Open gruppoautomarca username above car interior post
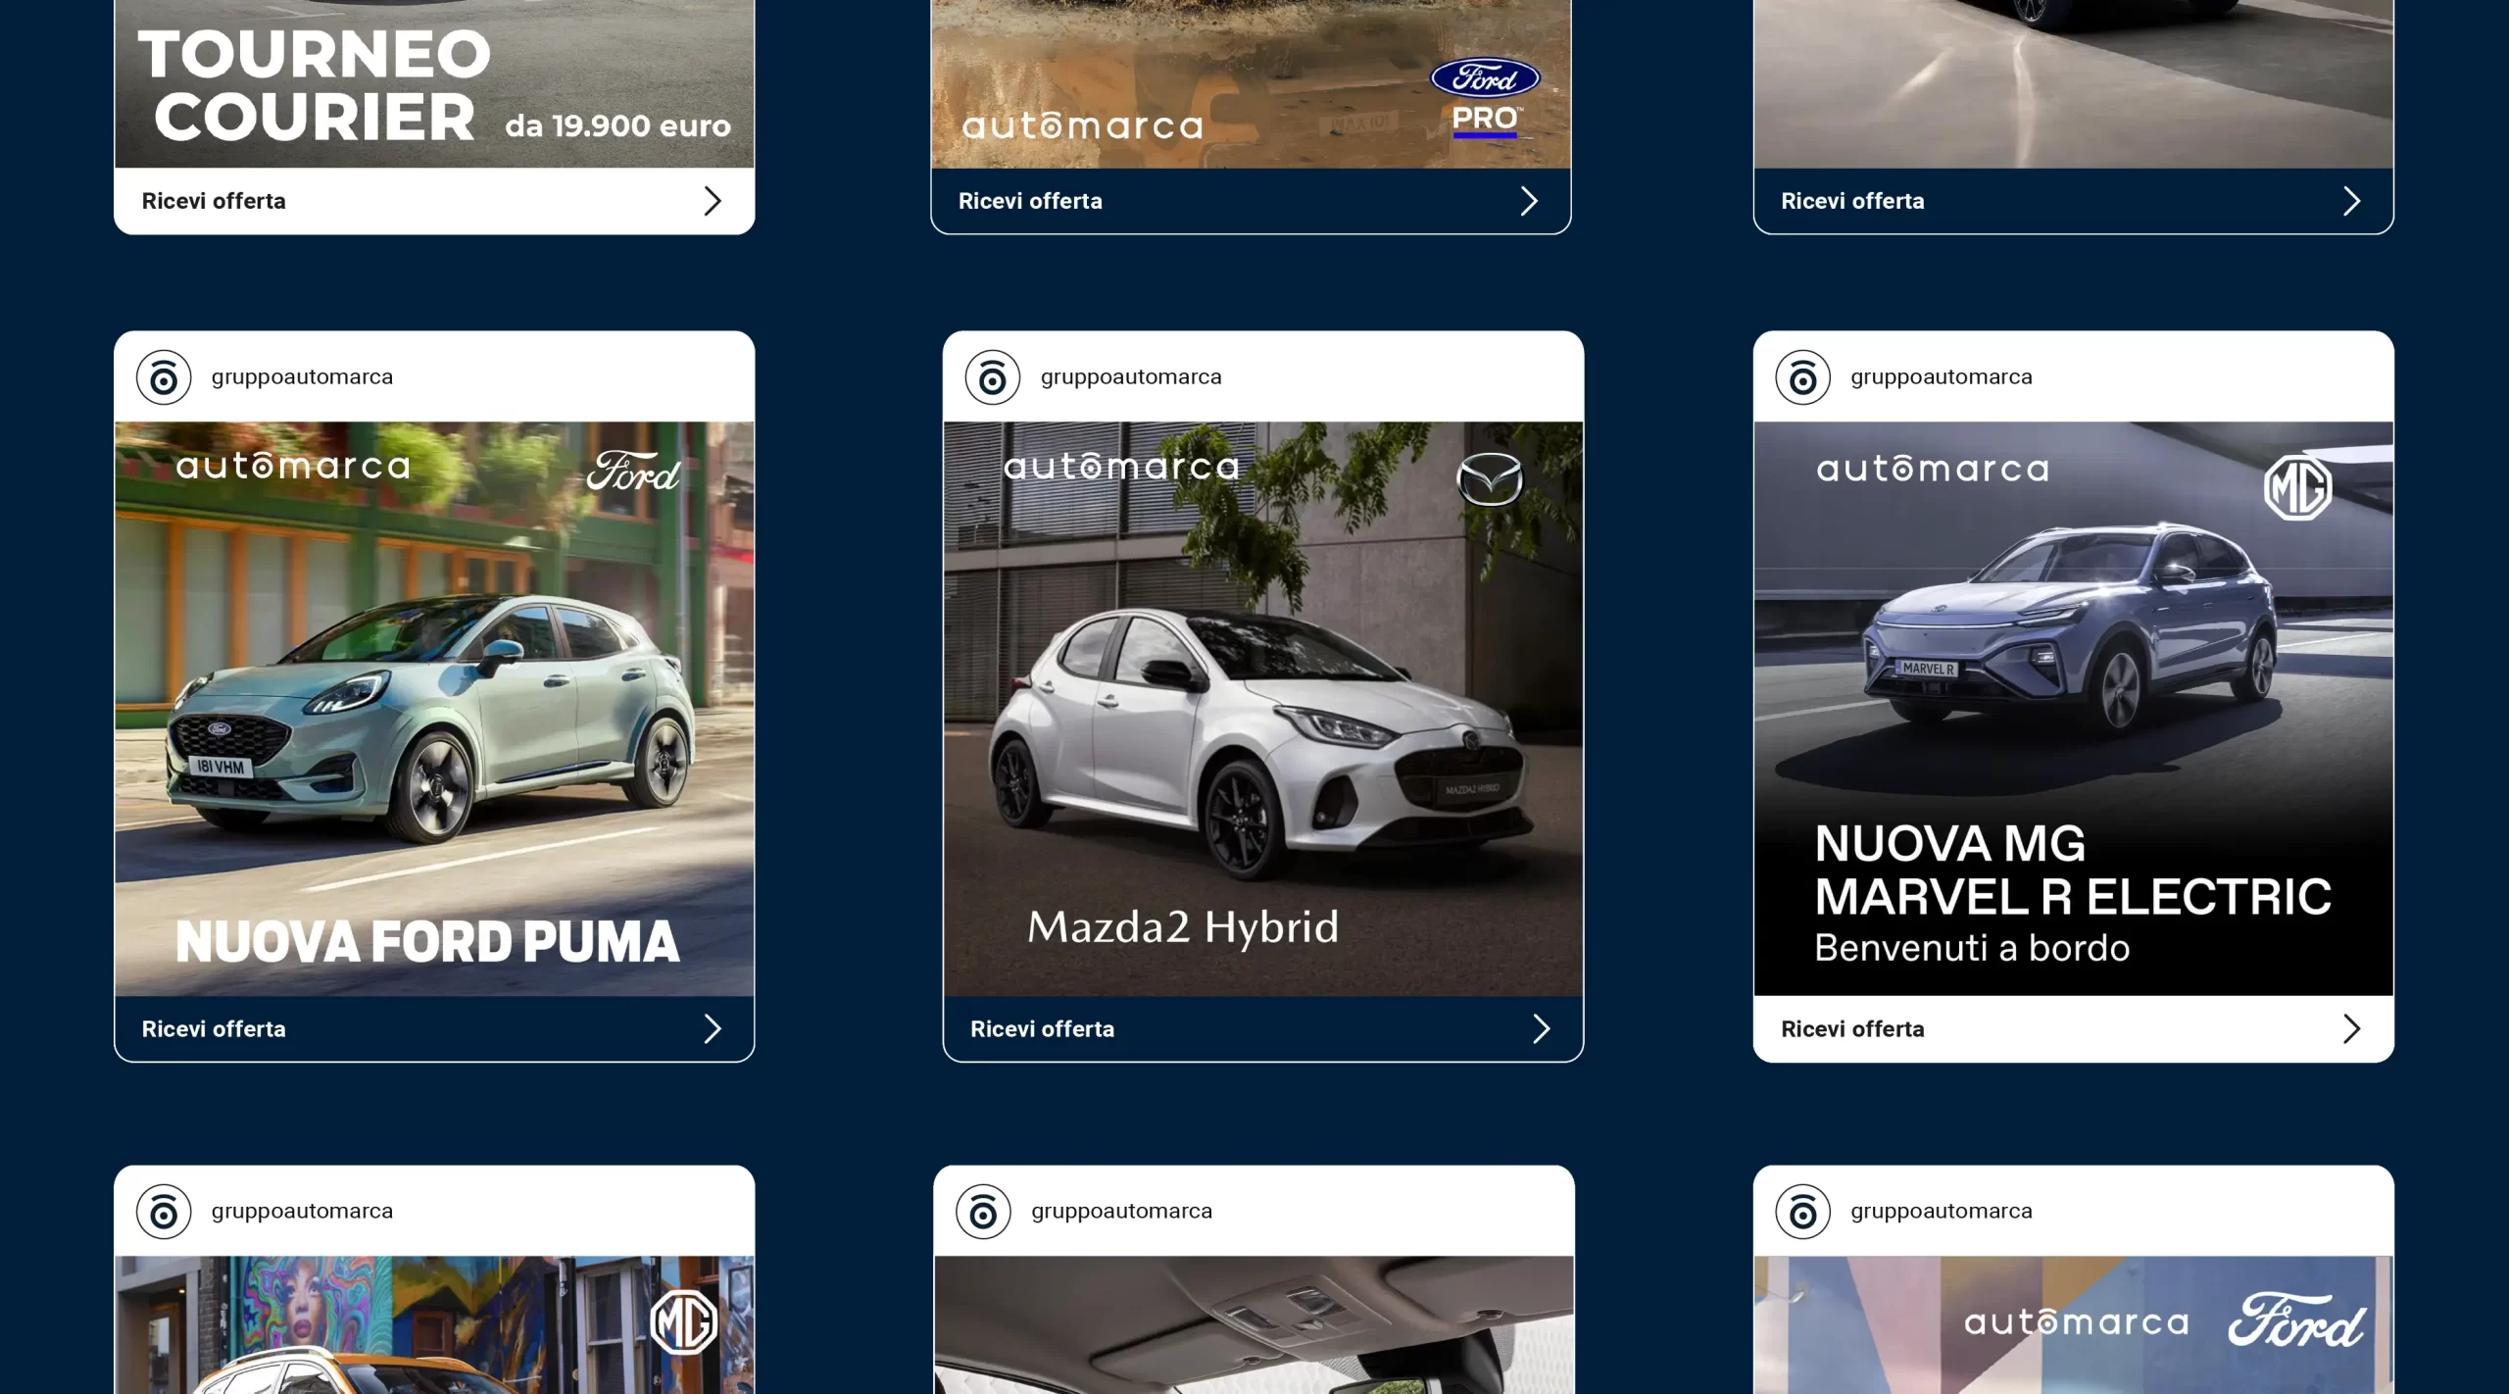Screen dimensions: 2509x1394 click(x=1121, y=1212)
